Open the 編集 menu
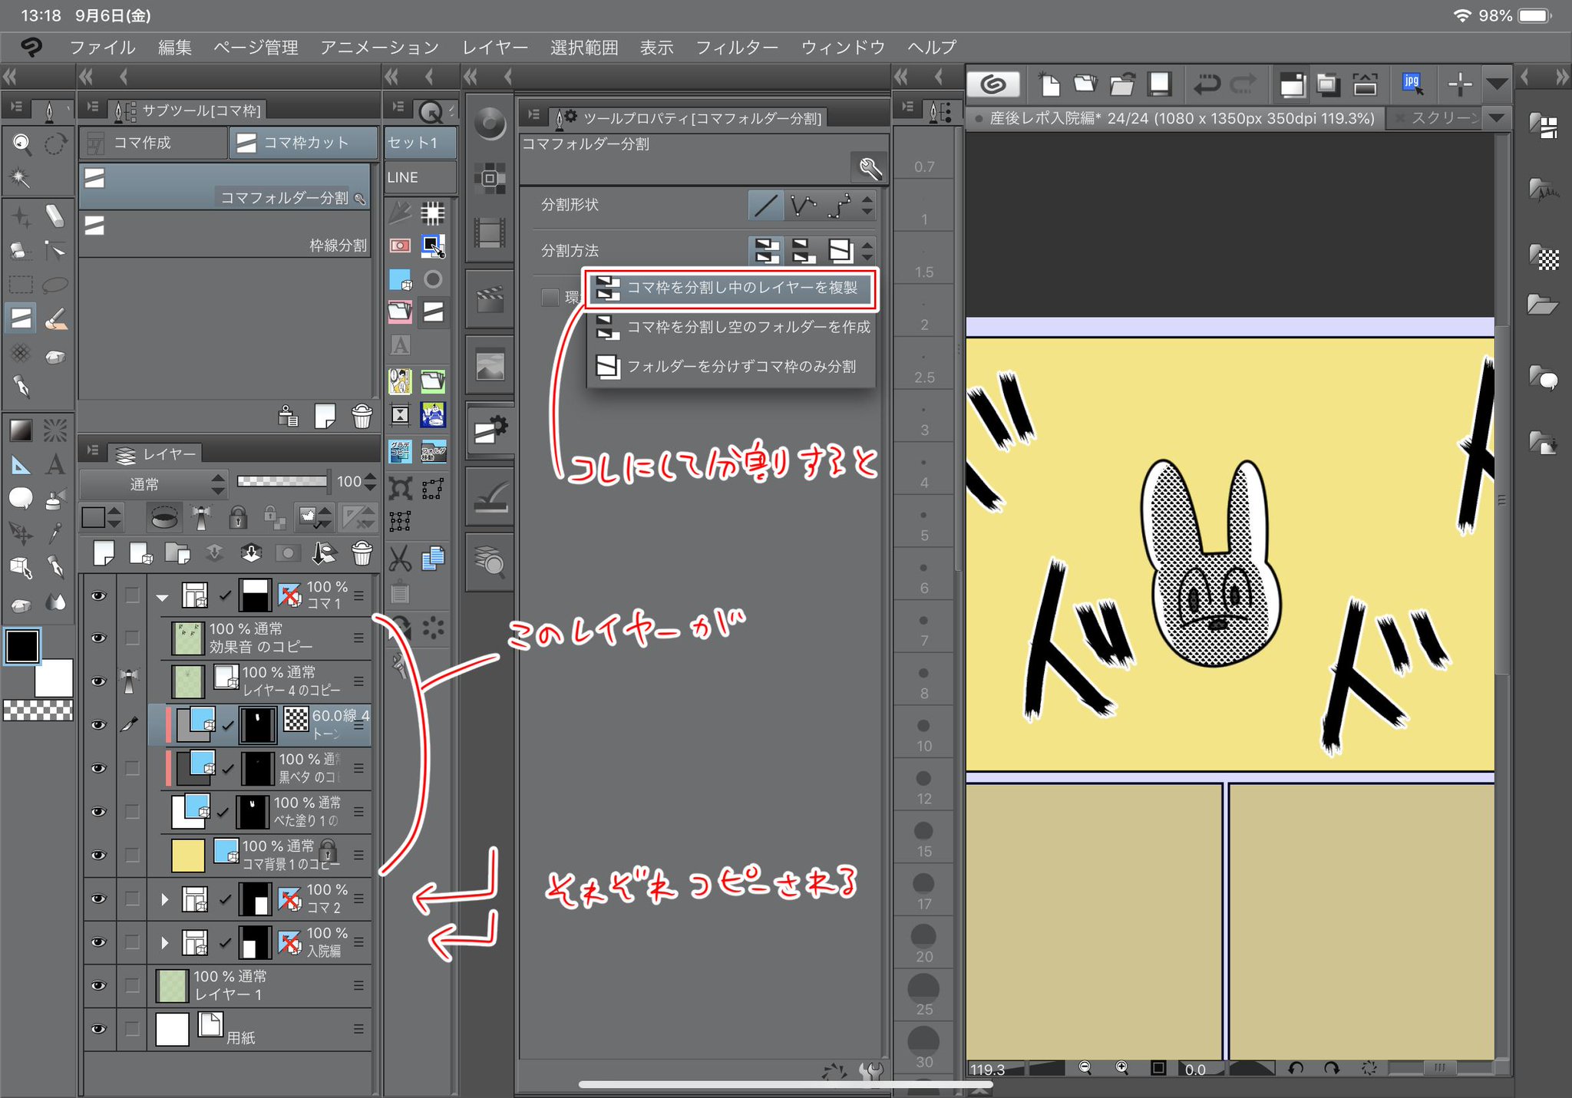Viewport: 1572px width, 1098px height. click(175, 48)
